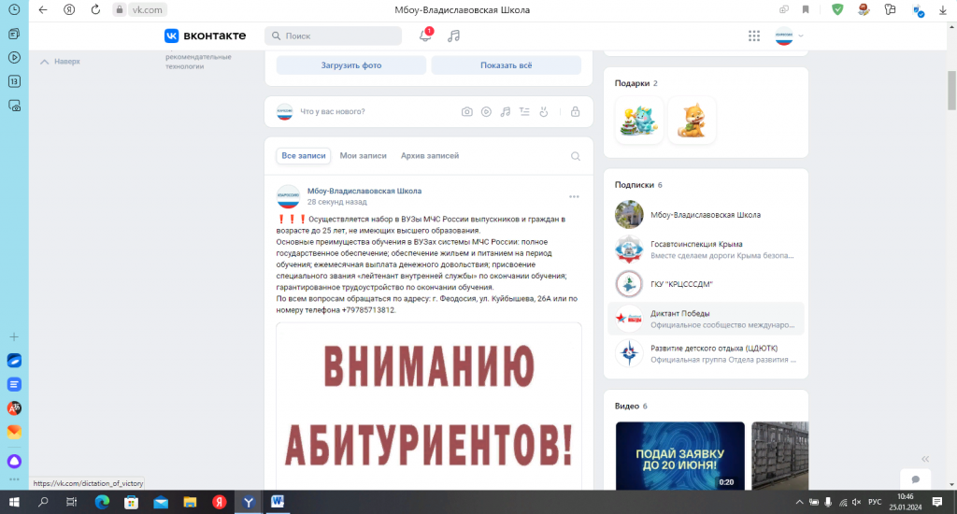Switch to the "Мои записи" tab
The height and width of the screenshot is (514, 957).
pos(363,156)
